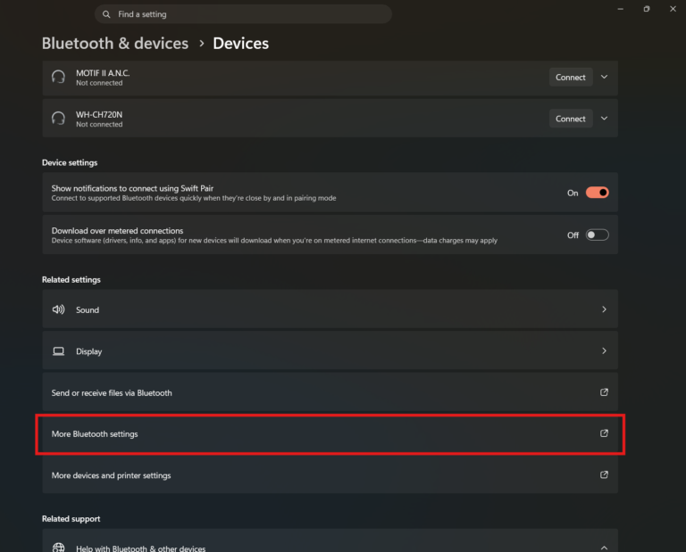Expand the WH-CH720N device options

604,119
